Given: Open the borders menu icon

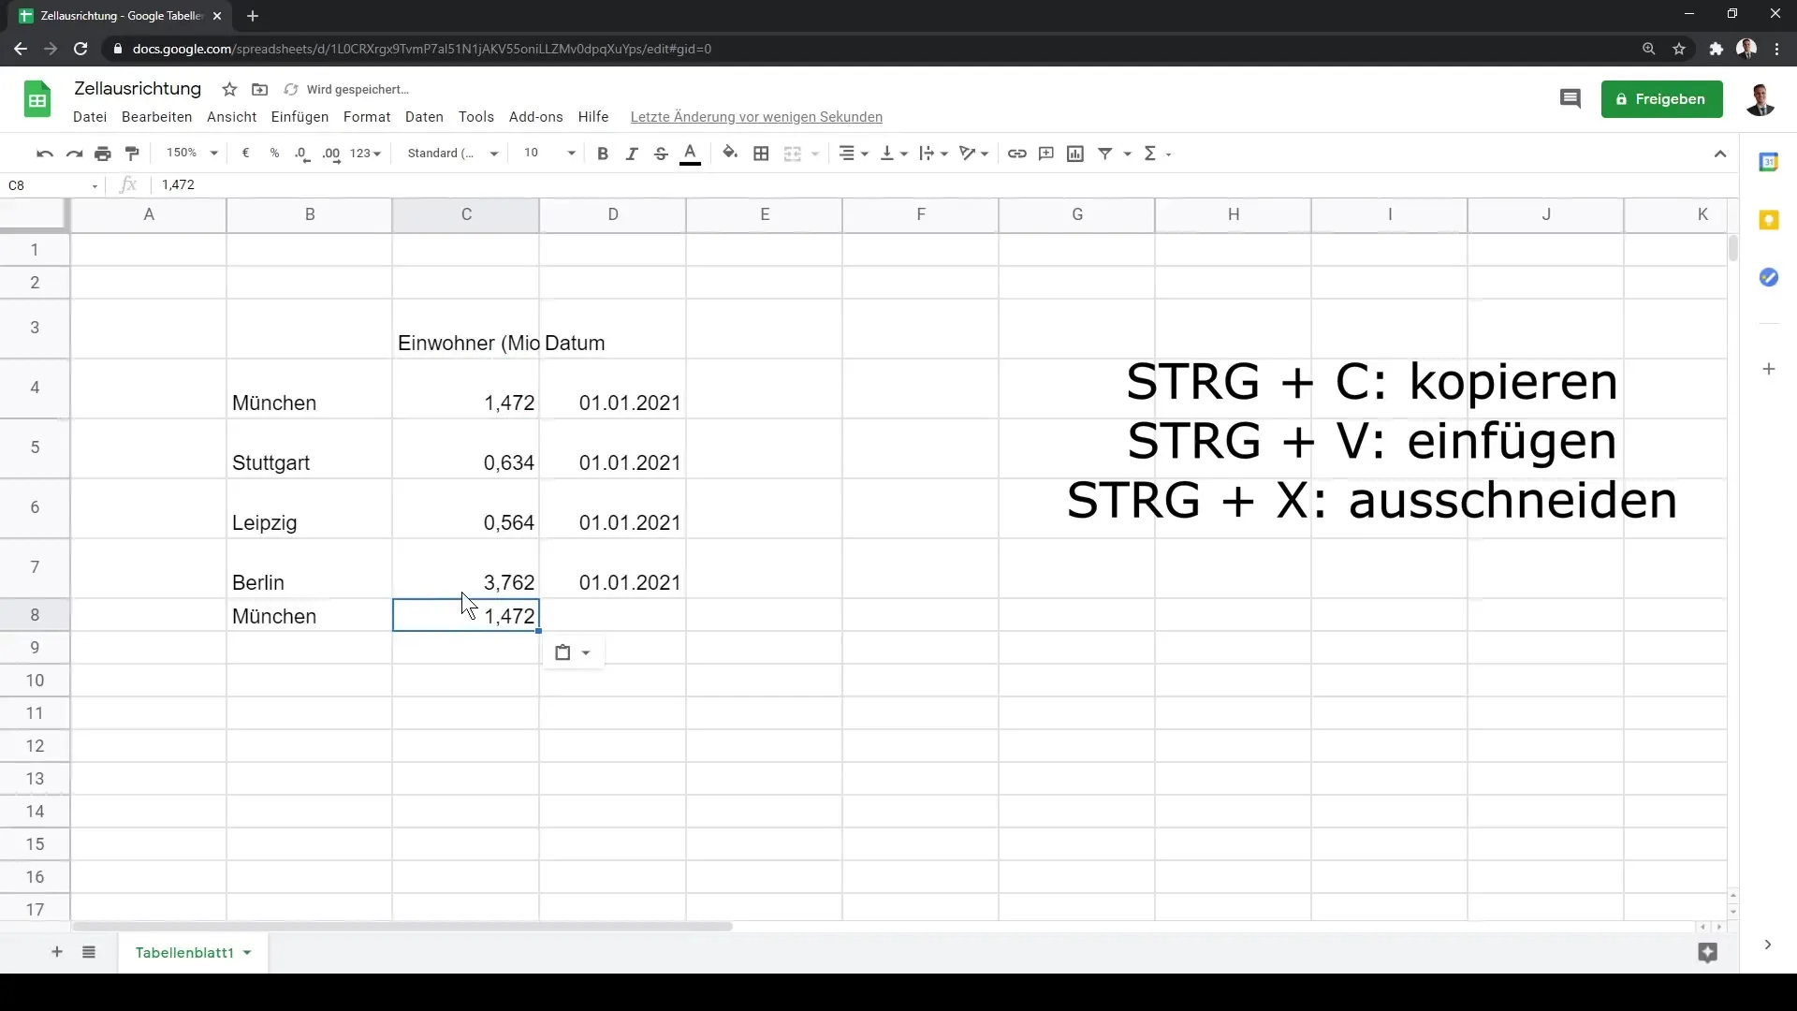Looking at the screenshot, I should [761, 154].
